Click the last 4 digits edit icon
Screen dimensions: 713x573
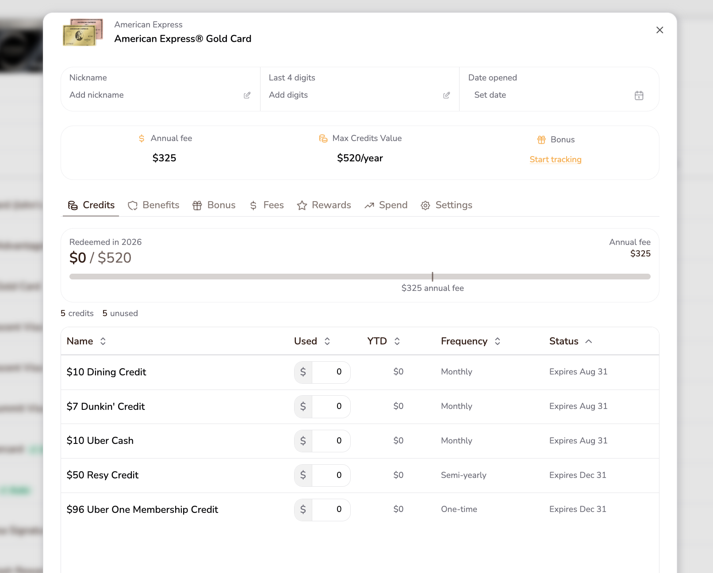coord(447,95)
